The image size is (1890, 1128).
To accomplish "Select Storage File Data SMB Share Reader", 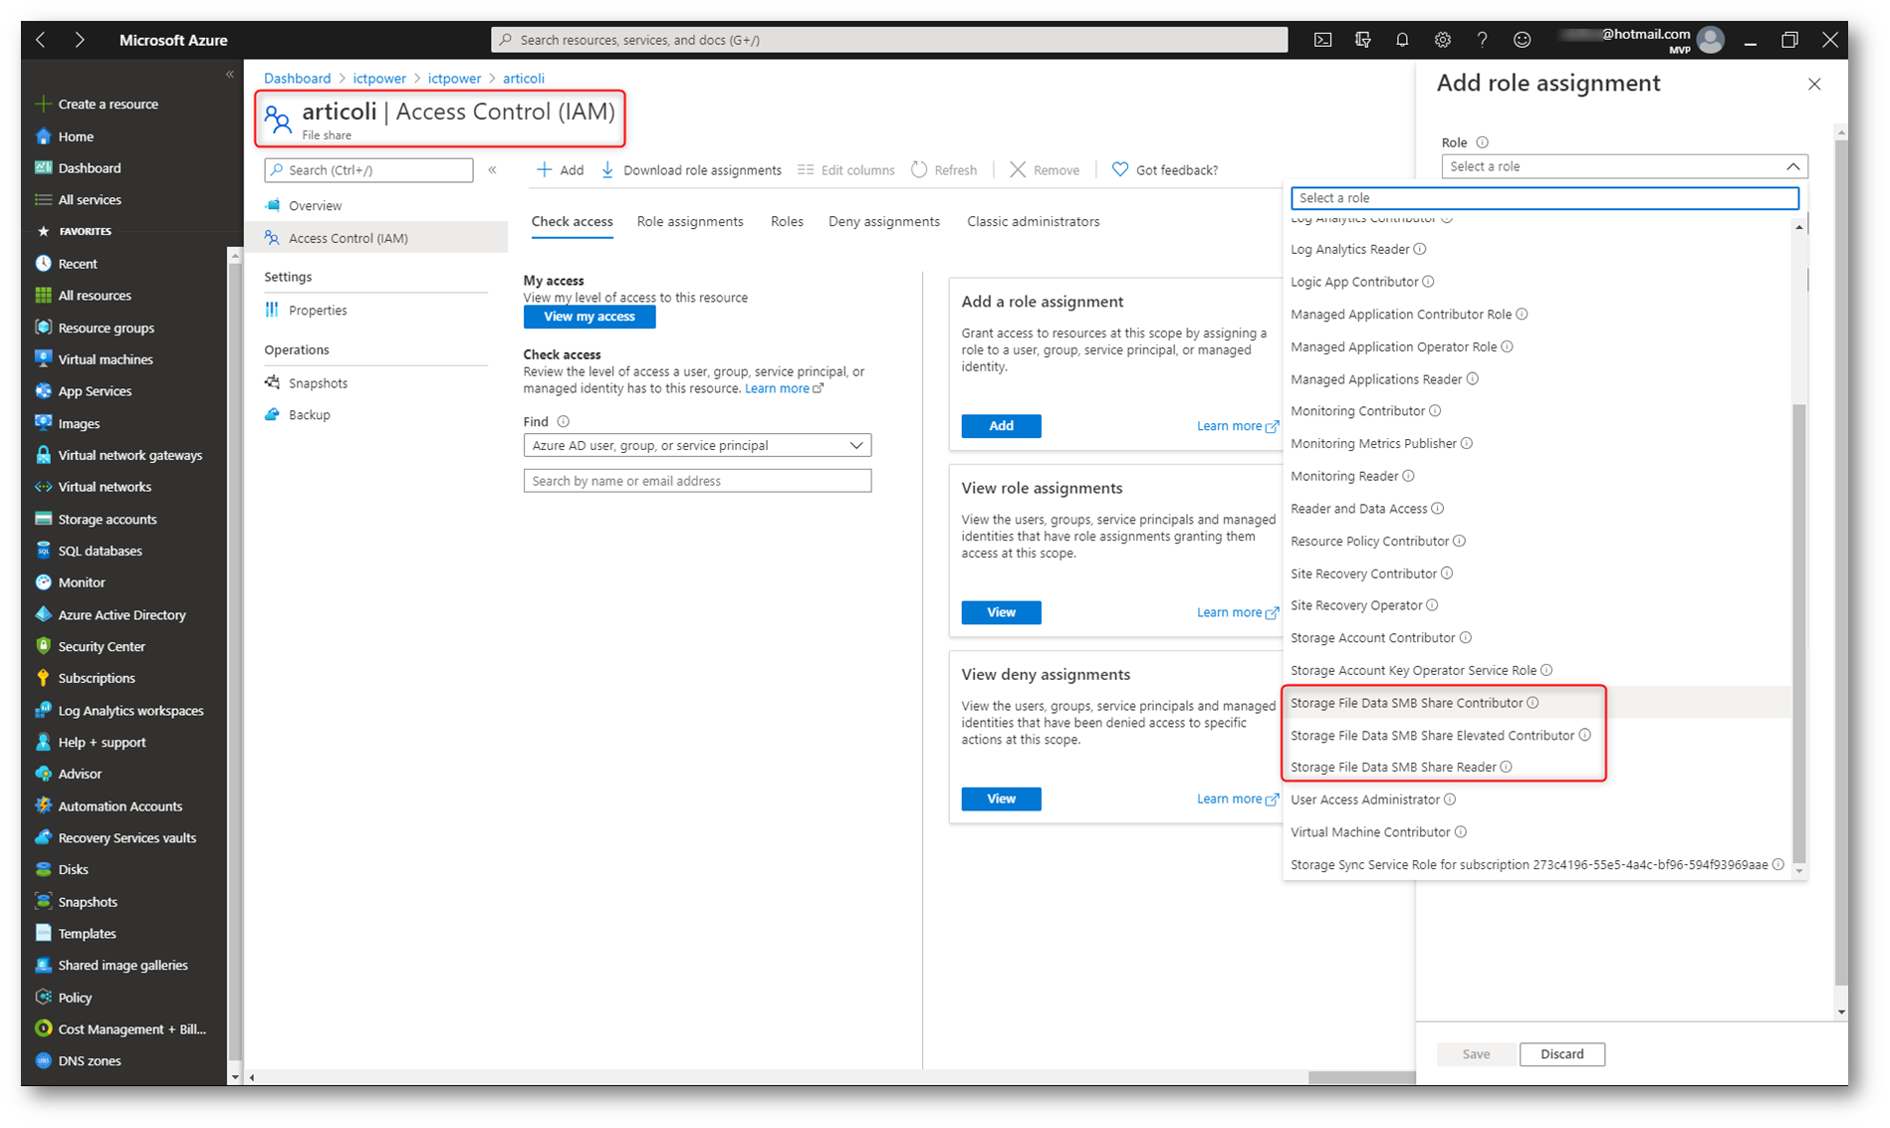I will point(1536,768).
